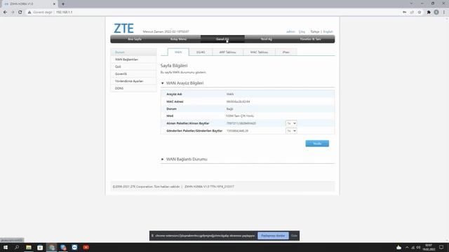Show hidden system tray icons
This screenshot has width=449, height=252.
[407, 247]
